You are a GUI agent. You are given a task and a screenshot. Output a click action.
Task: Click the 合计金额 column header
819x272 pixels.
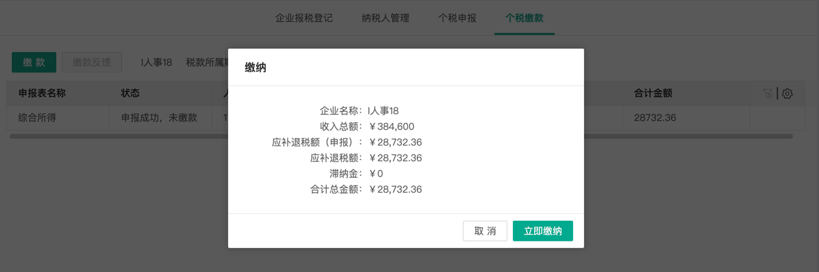[653, 93]
